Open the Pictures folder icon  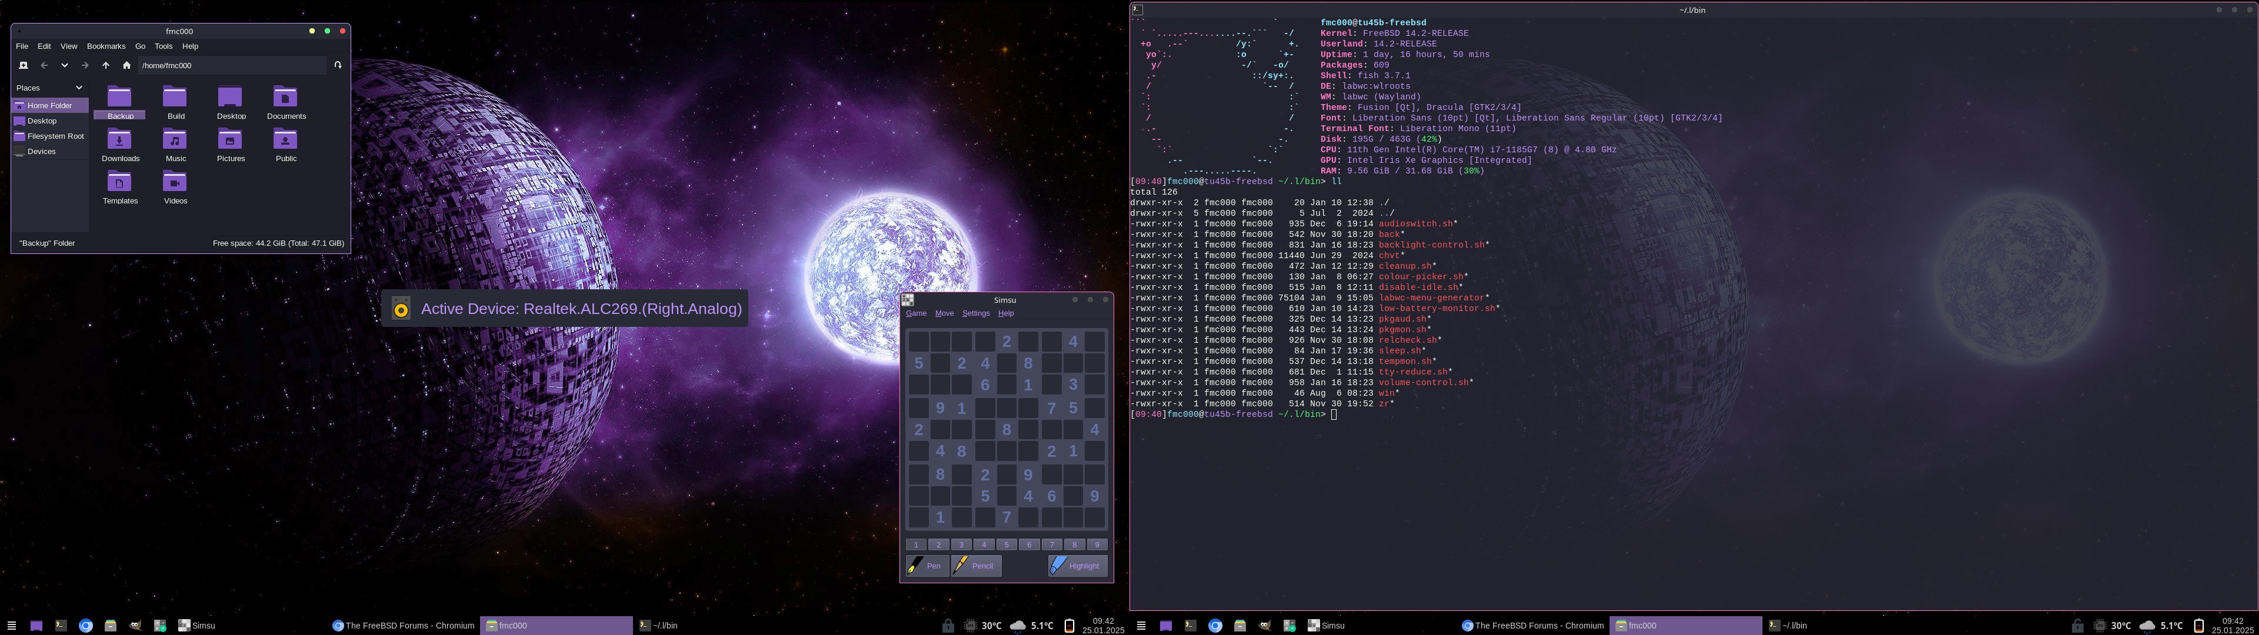click(231, 145)
